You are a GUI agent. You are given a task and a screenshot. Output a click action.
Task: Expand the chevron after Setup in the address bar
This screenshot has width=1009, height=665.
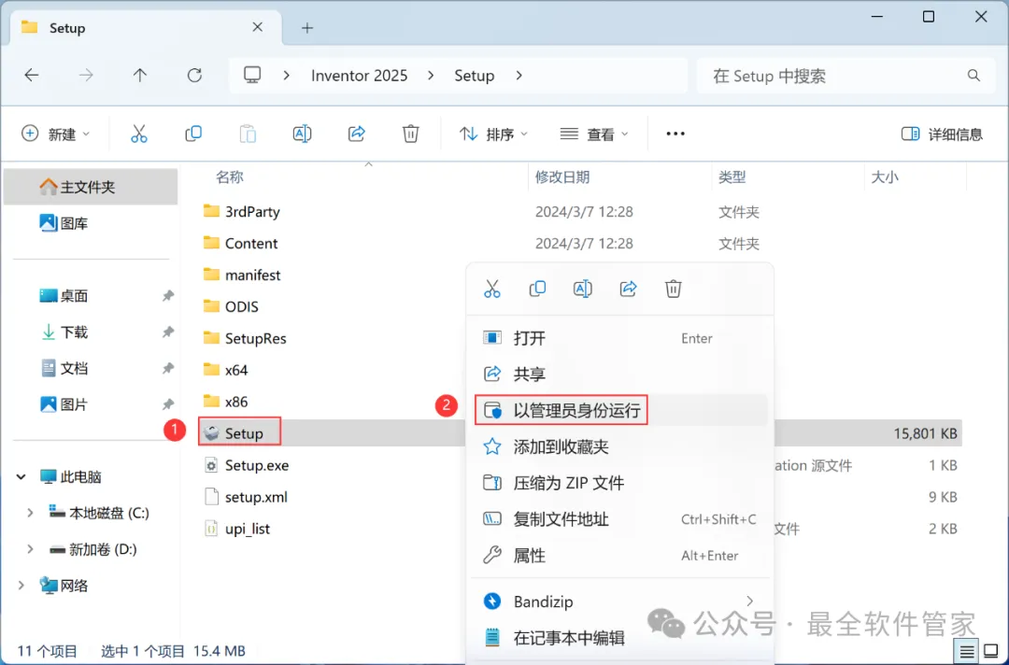519,76
